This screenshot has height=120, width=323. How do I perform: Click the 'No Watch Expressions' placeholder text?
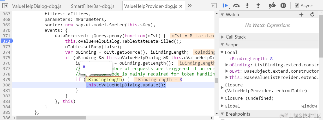(267, 25)
